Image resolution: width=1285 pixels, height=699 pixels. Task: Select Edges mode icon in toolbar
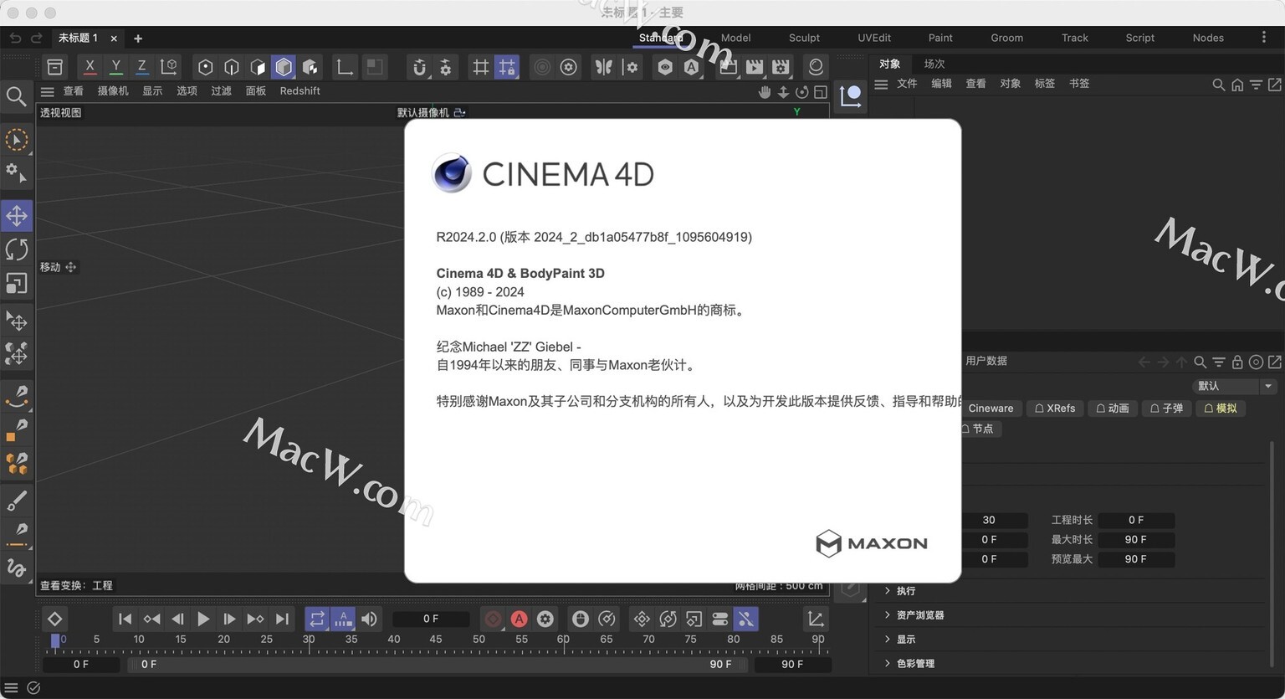(232, 67)
